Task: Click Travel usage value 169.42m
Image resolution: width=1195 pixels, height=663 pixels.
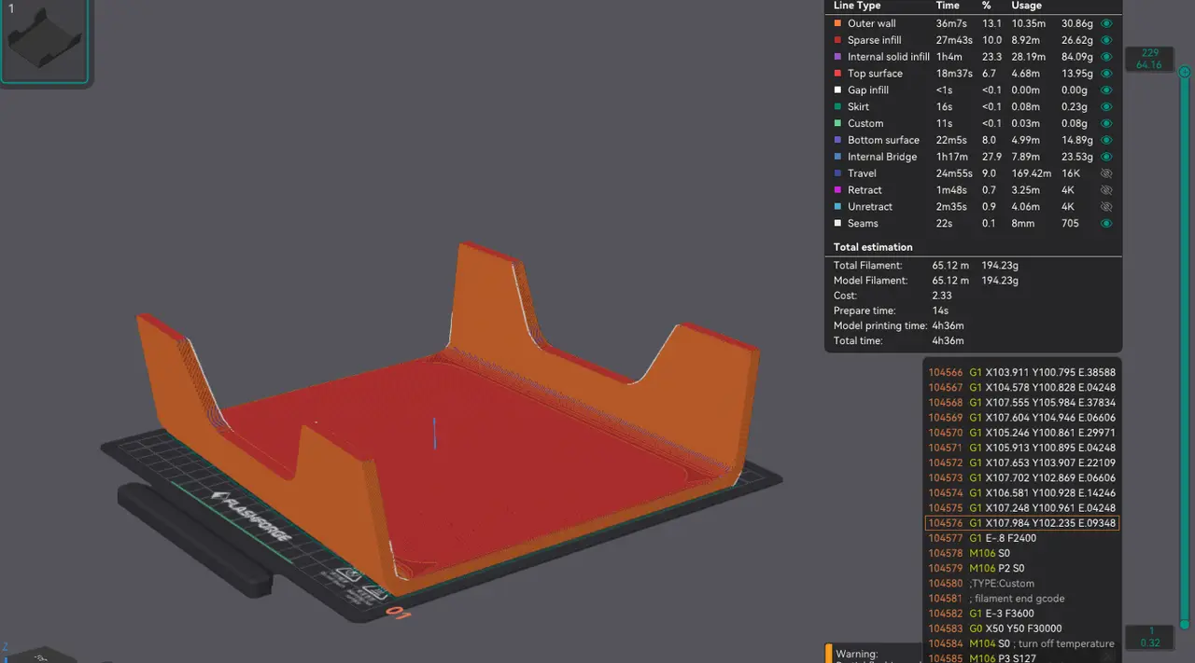Action: point(1032,173)
